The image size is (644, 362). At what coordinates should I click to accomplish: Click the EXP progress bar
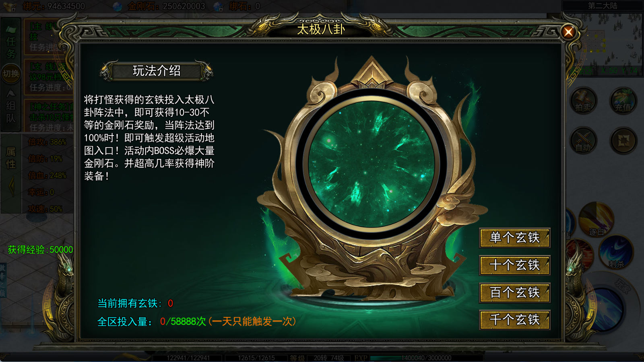click(427, 358)
